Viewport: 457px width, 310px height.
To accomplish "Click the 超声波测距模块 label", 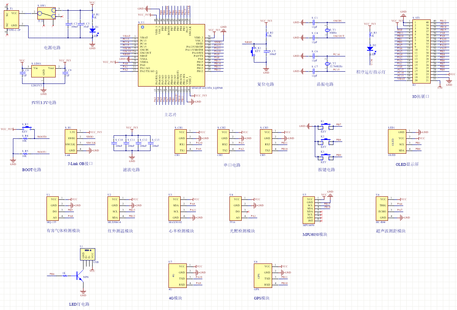I will tap(391, 231).
